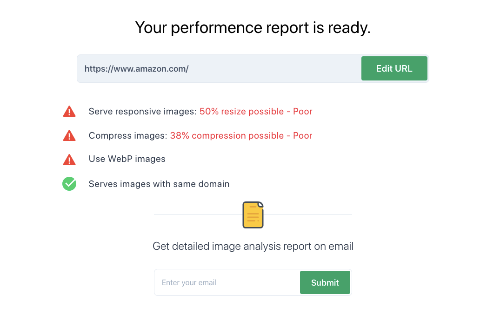Click the Compress images label
The height and width of the screenshot is (321, 500).
[x=128, y=136]
